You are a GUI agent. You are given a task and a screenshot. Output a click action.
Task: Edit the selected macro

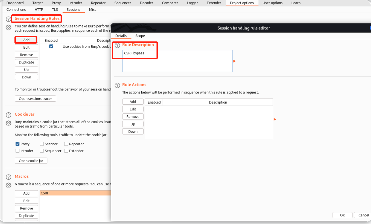pyautogui.click(x=26, y=201)
